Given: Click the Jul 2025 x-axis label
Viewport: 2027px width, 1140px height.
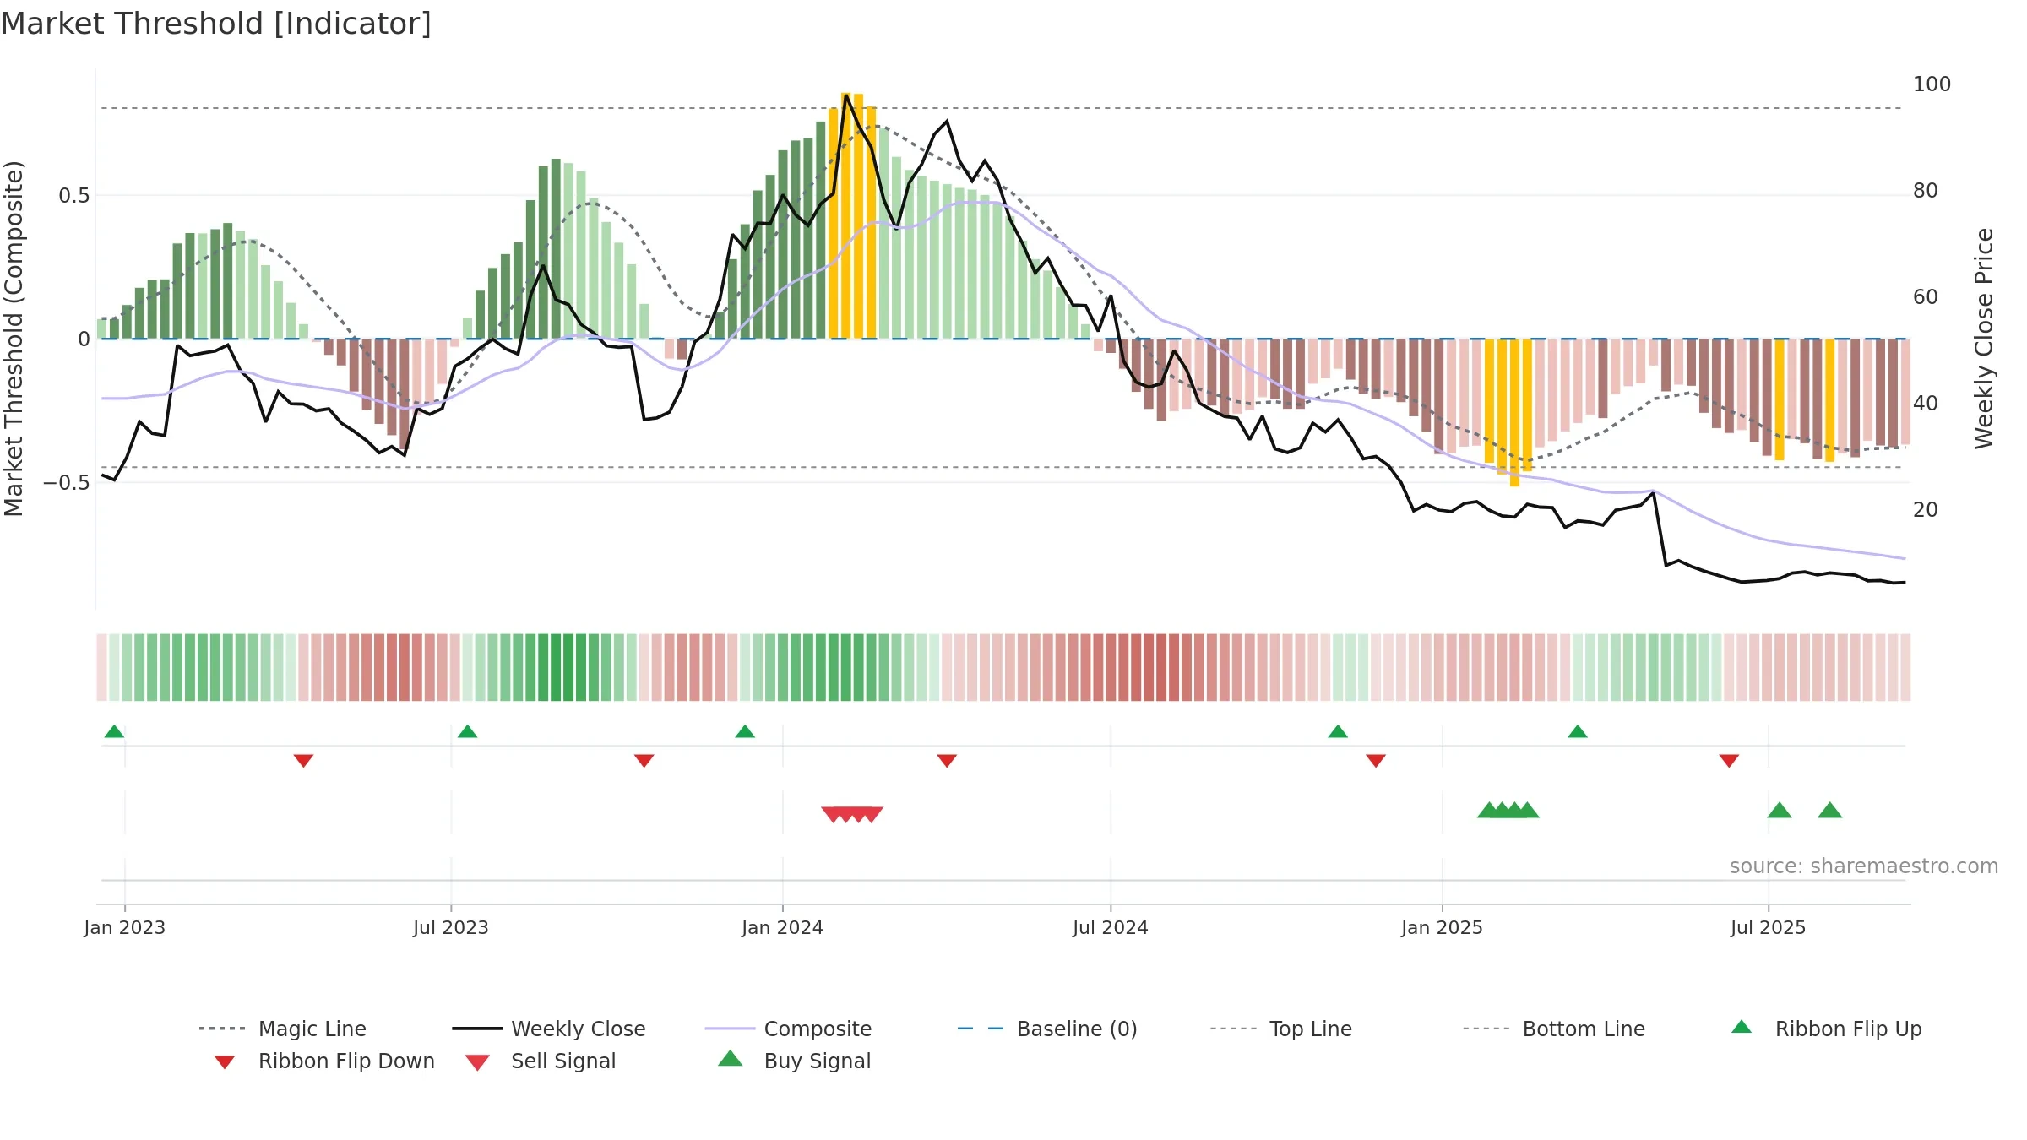Looking at the screenshot, I should click(x=1769, y=928).
